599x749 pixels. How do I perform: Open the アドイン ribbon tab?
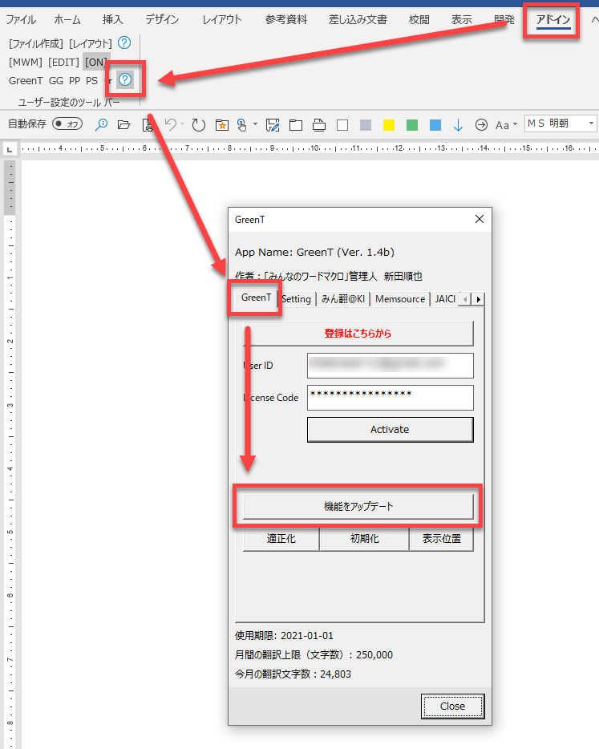(553, 20)
